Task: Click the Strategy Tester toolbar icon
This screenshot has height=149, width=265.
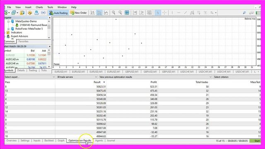Action: point(36,13)
